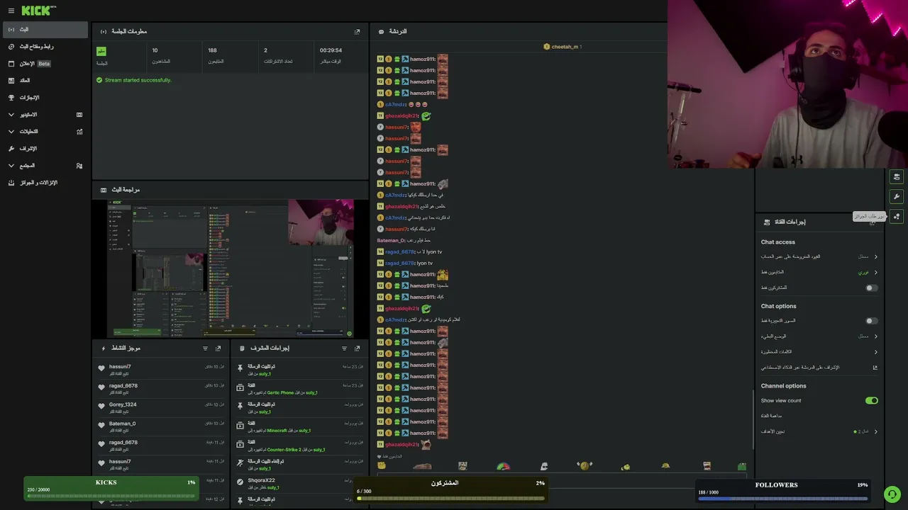The width and height of the screenshot is (908, 510).
Task: Open AI chat moderation external link icon
Action: (875, 368)
